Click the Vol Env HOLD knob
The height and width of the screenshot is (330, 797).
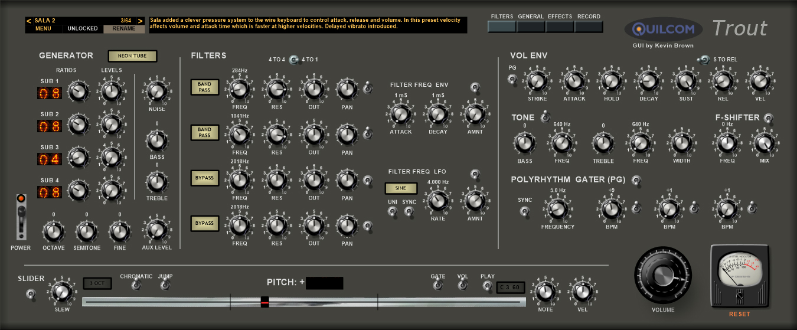point(611,81)
